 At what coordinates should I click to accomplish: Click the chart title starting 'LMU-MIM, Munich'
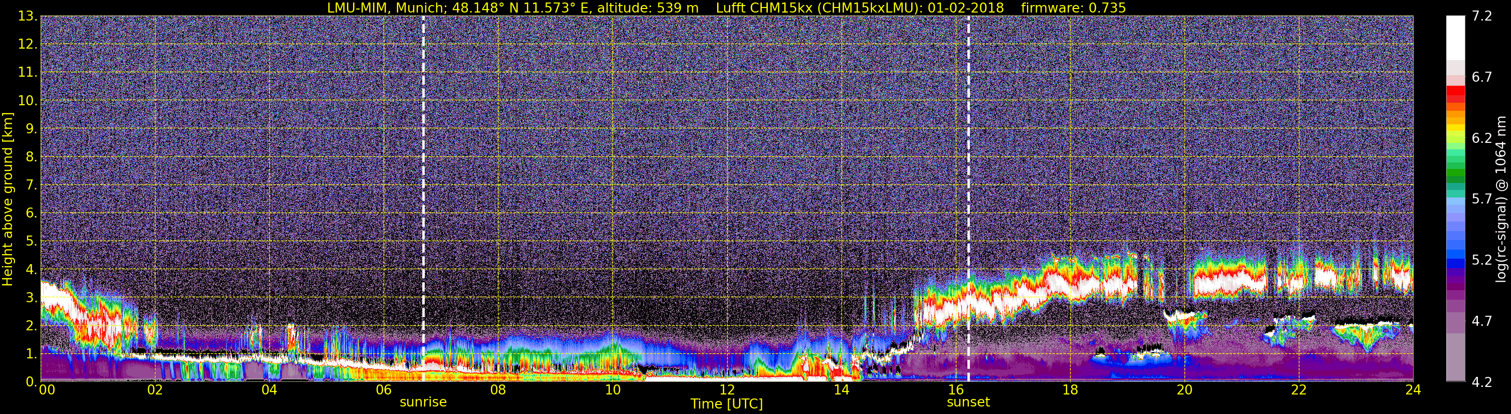(726, 8)
